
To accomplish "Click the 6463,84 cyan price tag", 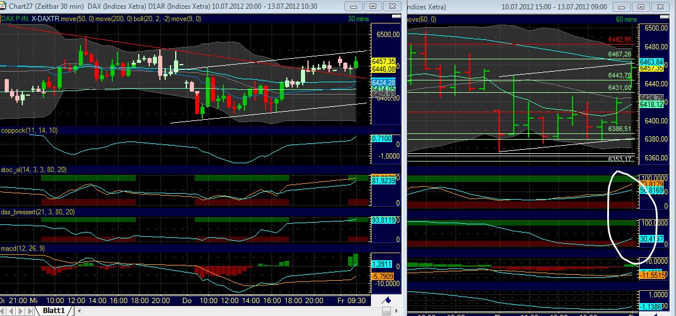I will click(651, 62).
